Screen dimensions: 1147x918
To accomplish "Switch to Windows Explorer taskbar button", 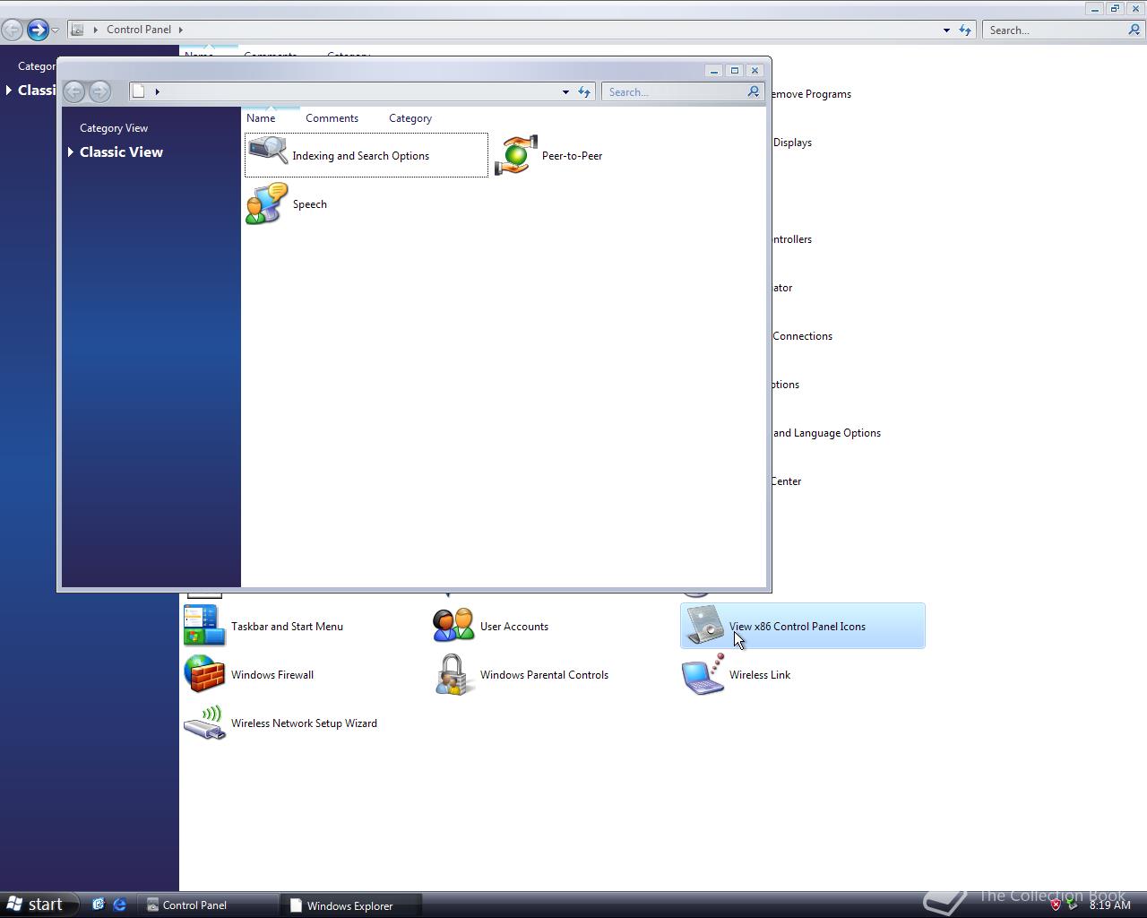I will [x=352, y=905].
